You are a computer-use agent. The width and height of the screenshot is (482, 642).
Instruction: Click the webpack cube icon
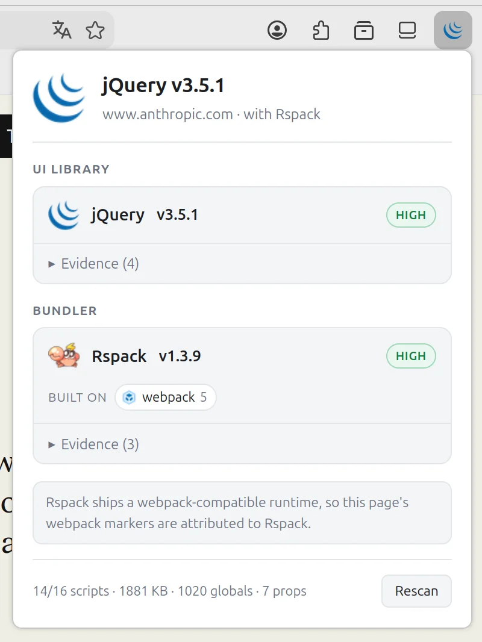(129, 397)
